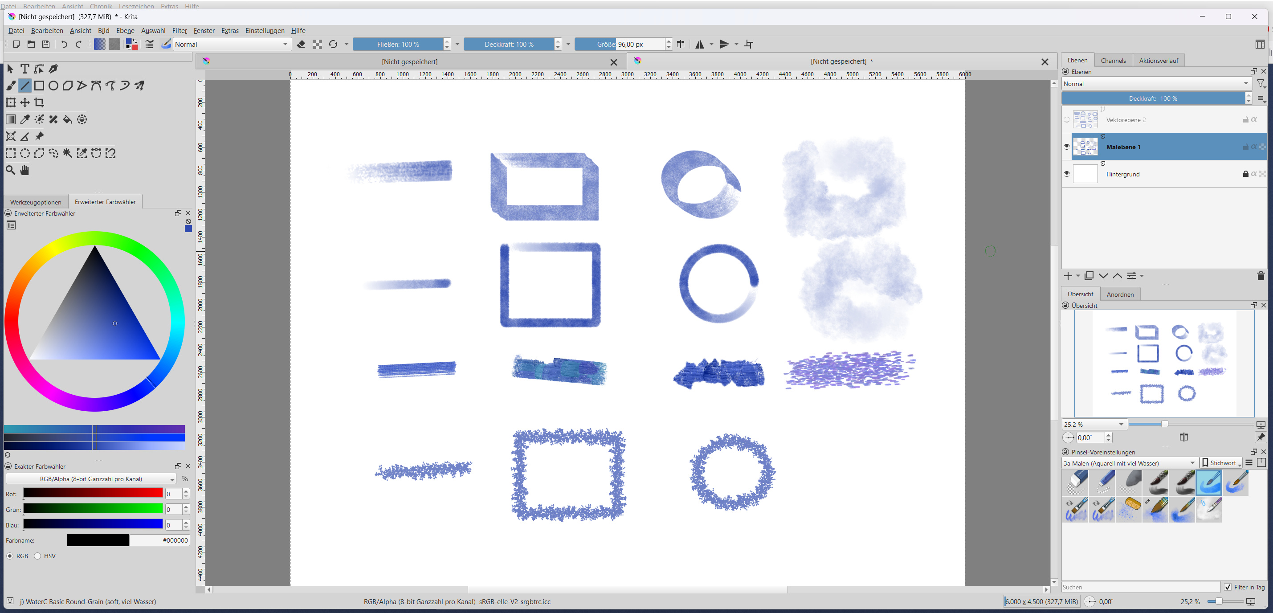The height and width of the screenshot is (613, 1273).
Task: Open the Filter menu
Action: point(180,31)
